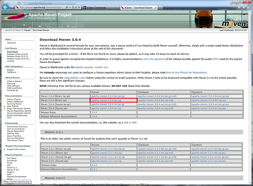
Task: Toggle the Compatibility View icon in address bar
Action: (x=73, y=7)
